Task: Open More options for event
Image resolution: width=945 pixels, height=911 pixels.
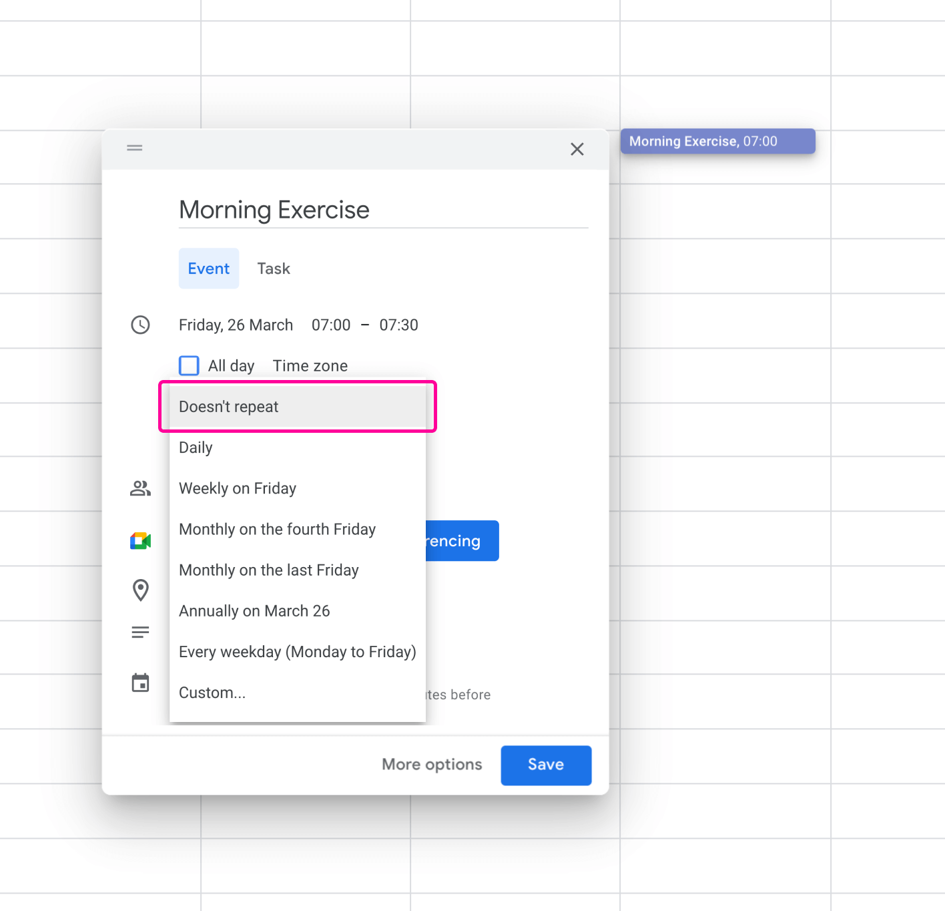Action: tap(432, 765)
